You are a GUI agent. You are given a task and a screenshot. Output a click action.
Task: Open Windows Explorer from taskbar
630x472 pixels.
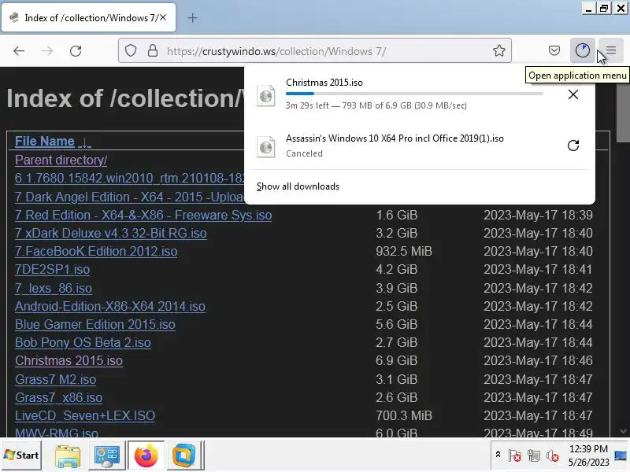[68, 455]
